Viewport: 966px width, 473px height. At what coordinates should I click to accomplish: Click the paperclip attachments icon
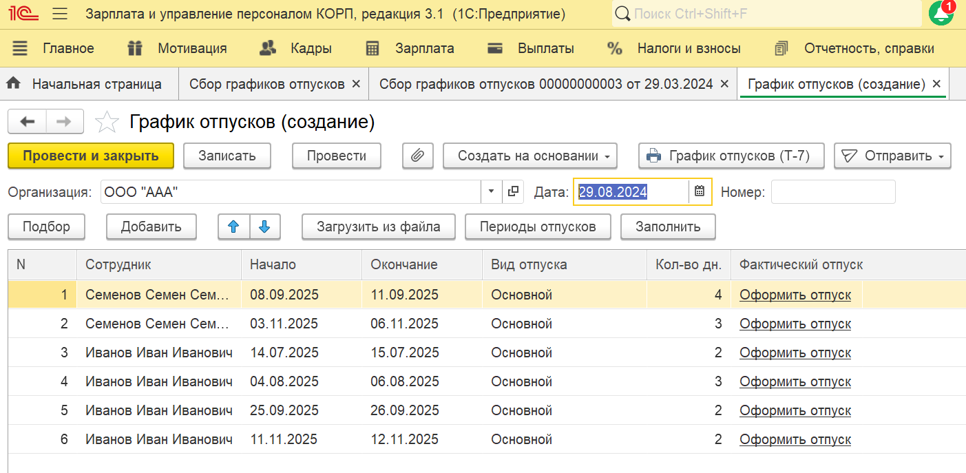click(x=417, y=156)
